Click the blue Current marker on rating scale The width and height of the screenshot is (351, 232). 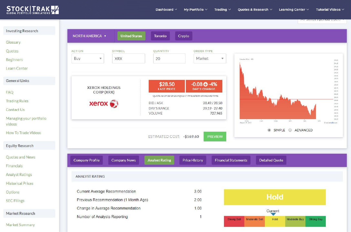click(x=273, y=214)
